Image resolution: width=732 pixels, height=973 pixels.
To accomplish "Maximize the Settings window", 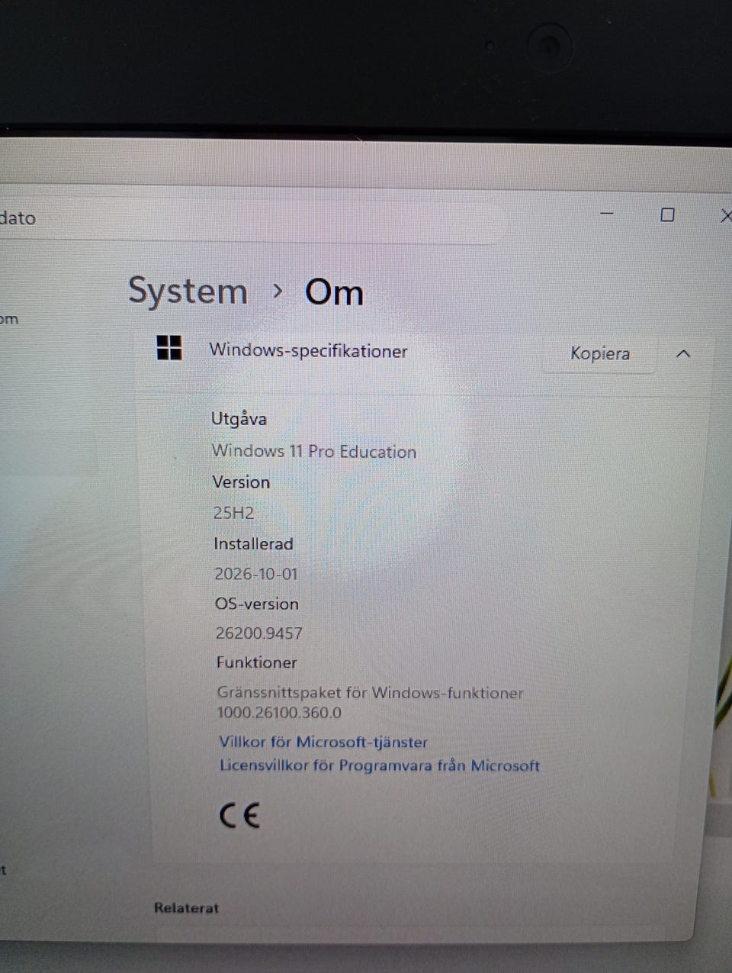I will click(x=667, y=215).
